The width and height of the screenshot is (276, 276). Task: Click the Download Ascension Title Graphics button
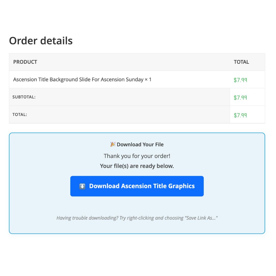pyautogui.click(x=137, y=186)
